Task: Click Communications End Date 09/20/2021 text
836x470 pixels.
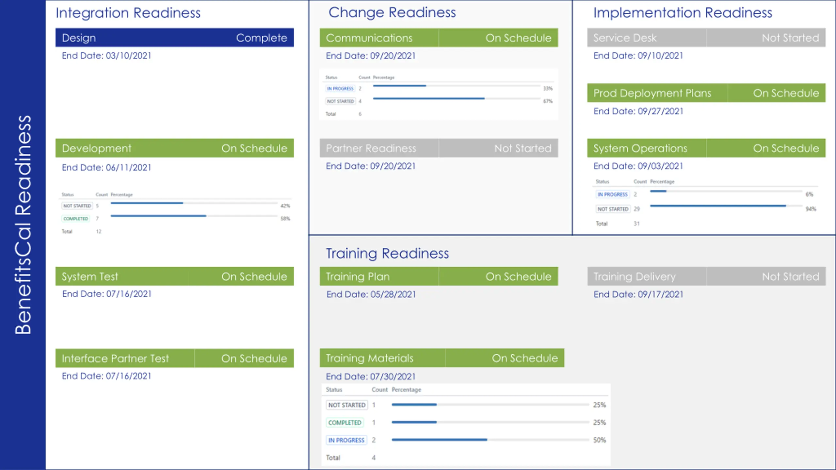Action: [371, 56]
